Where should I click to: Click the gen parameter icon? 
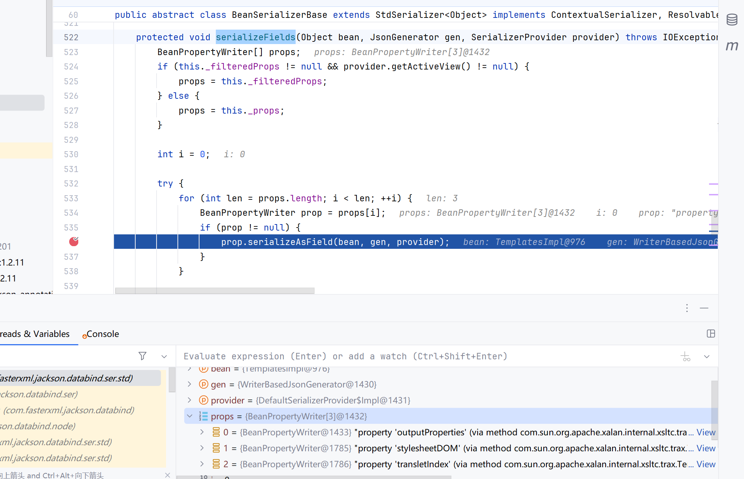(x=204, y=384)
